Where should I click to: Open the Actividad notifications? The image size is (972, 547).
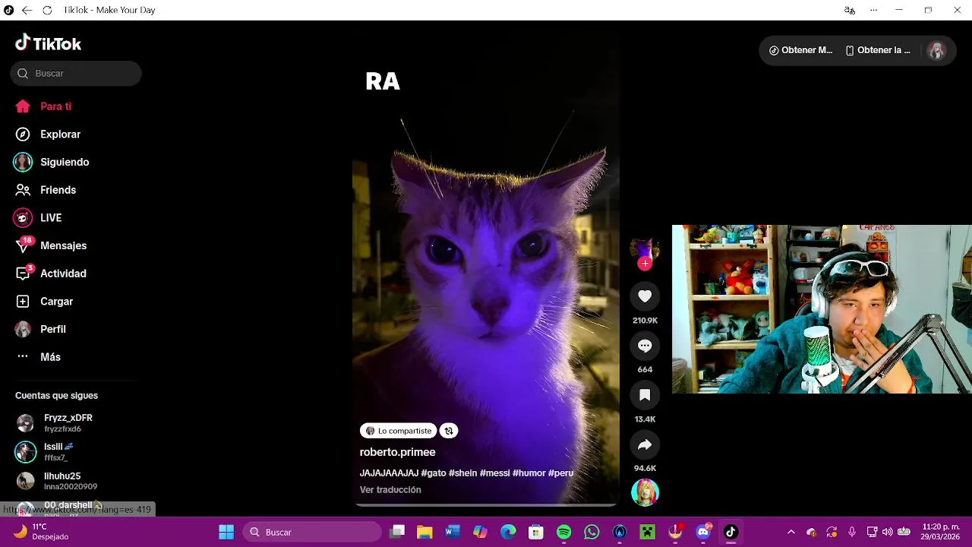point(50,273)
